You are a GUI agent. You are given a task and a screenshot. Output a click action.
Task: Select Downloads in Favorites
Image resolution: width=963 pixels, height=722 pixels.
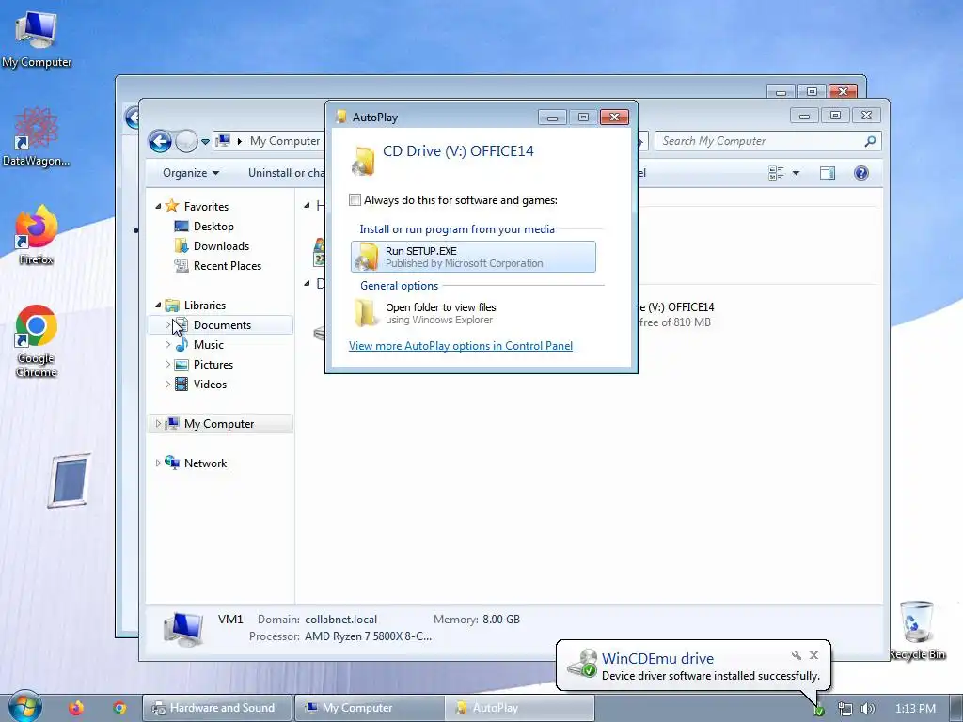pyautogui.click(x=221, y=246)
